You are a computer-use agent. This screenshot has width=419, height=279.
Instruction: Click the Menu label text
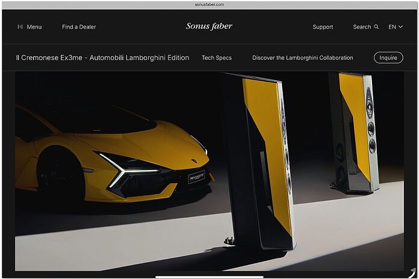34,26
